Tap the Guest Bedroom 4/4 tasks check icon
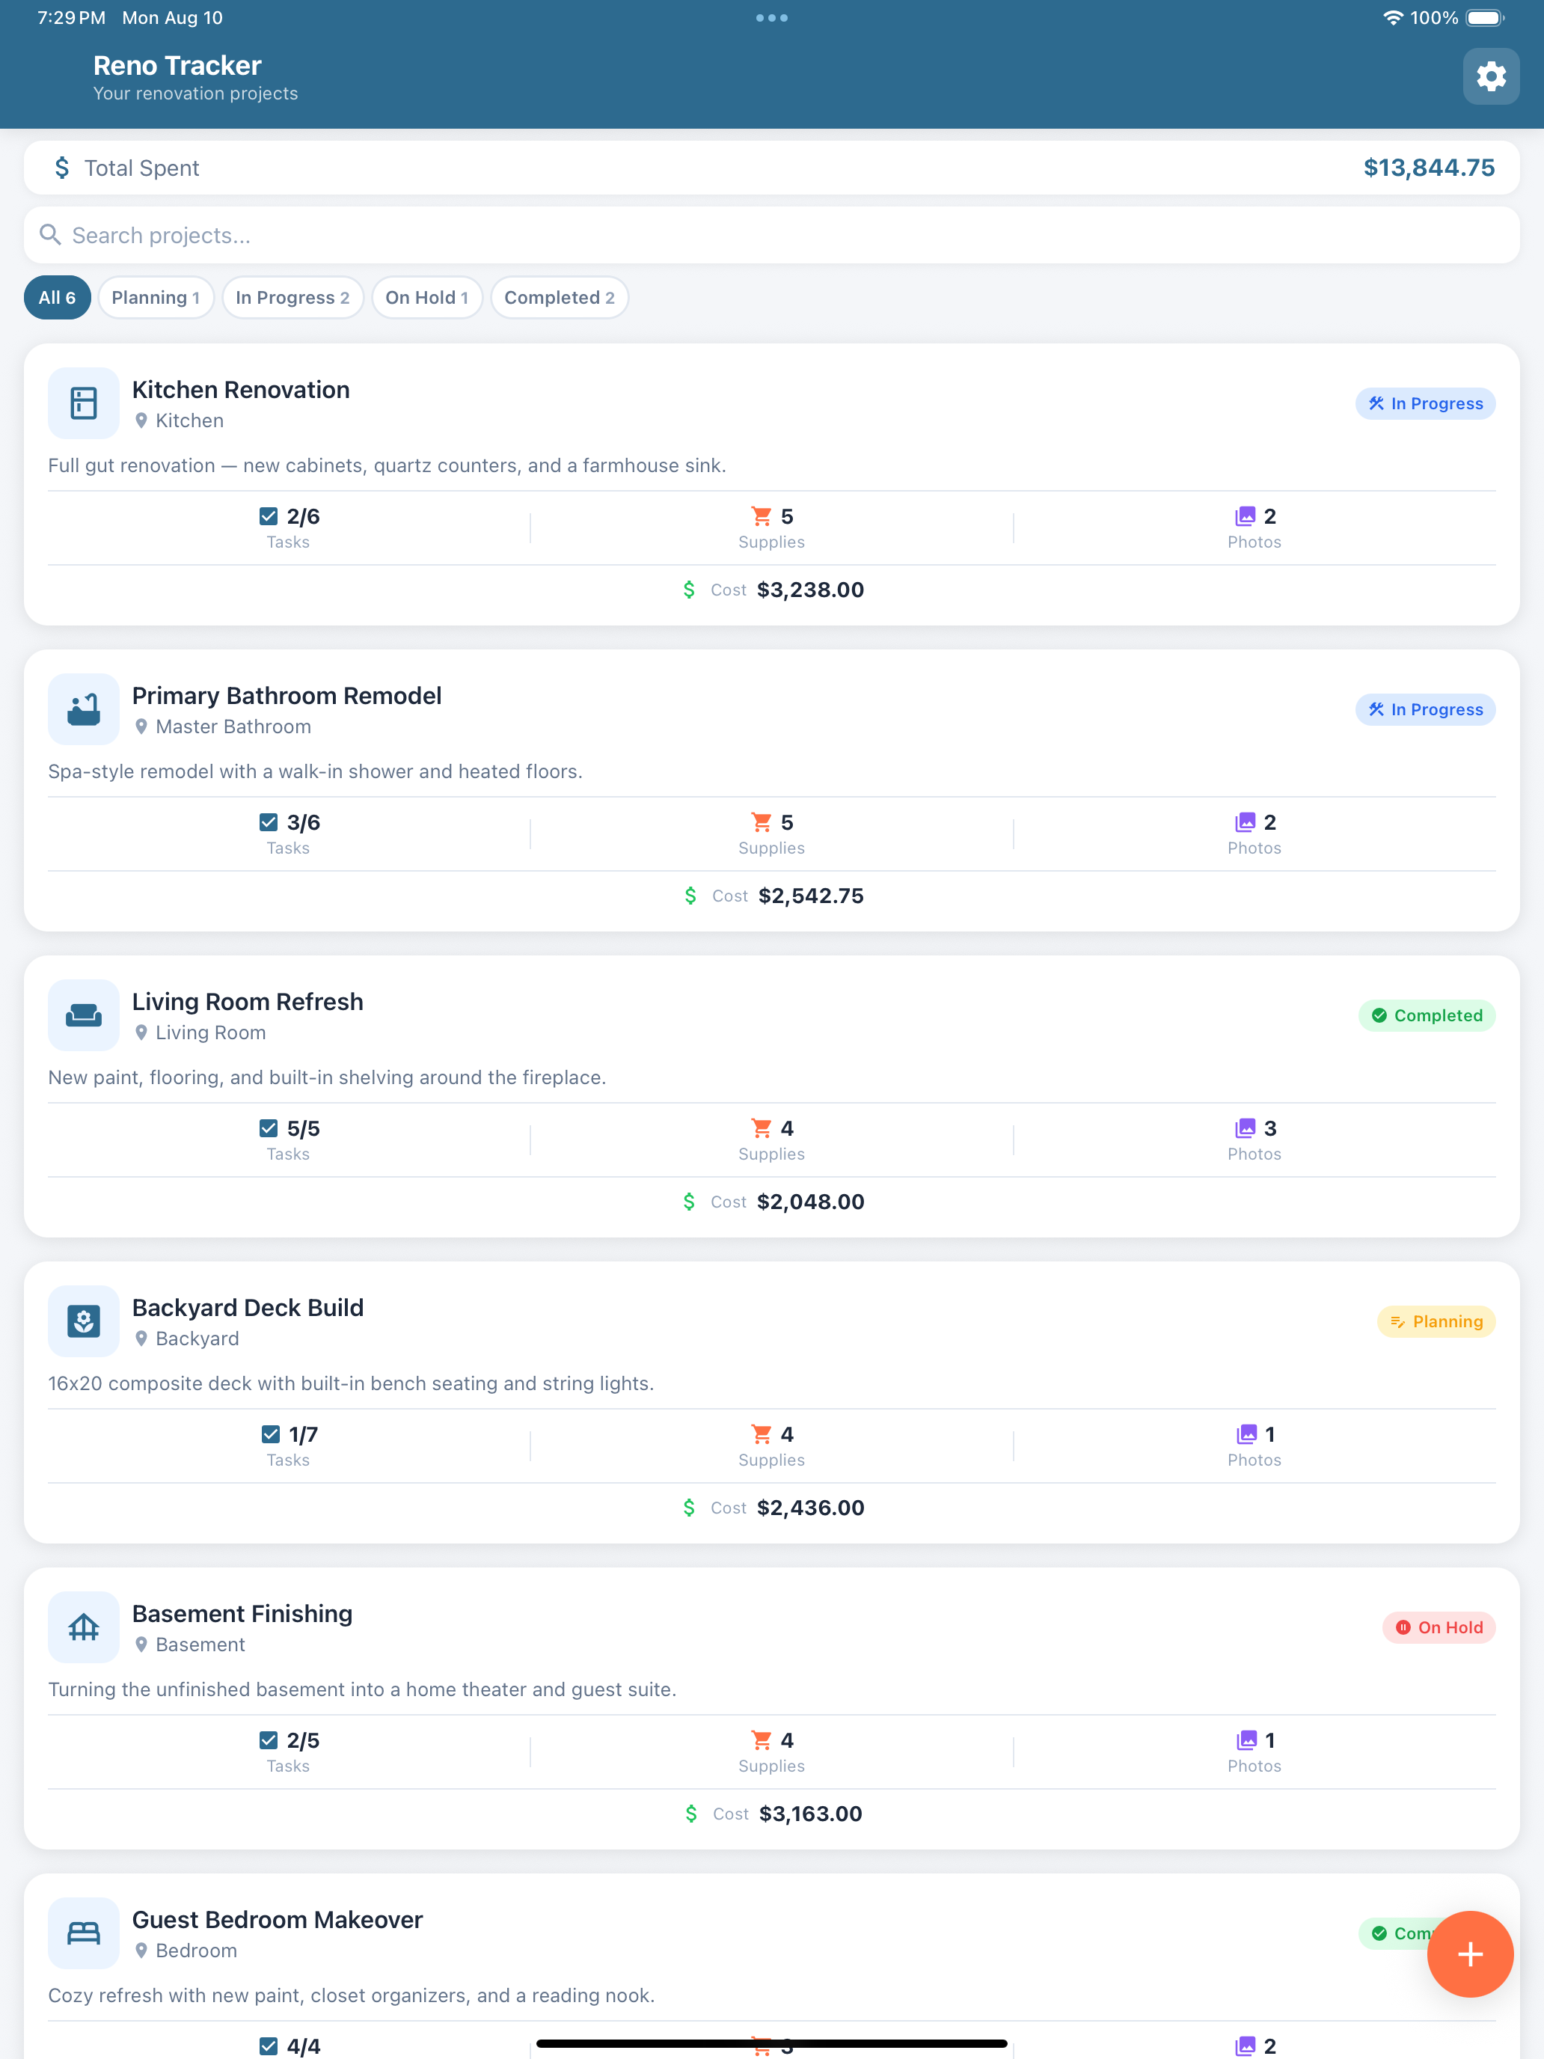Screen dimensions: 1544x2059 [x=268, y=2045]
